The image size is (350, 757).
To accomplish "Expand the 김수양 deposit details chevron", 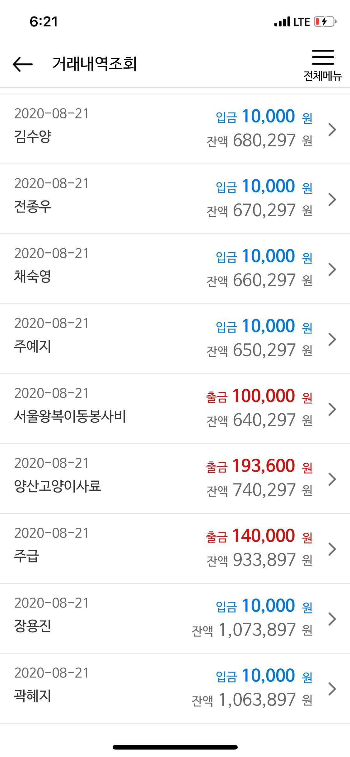I will (332, 129).
